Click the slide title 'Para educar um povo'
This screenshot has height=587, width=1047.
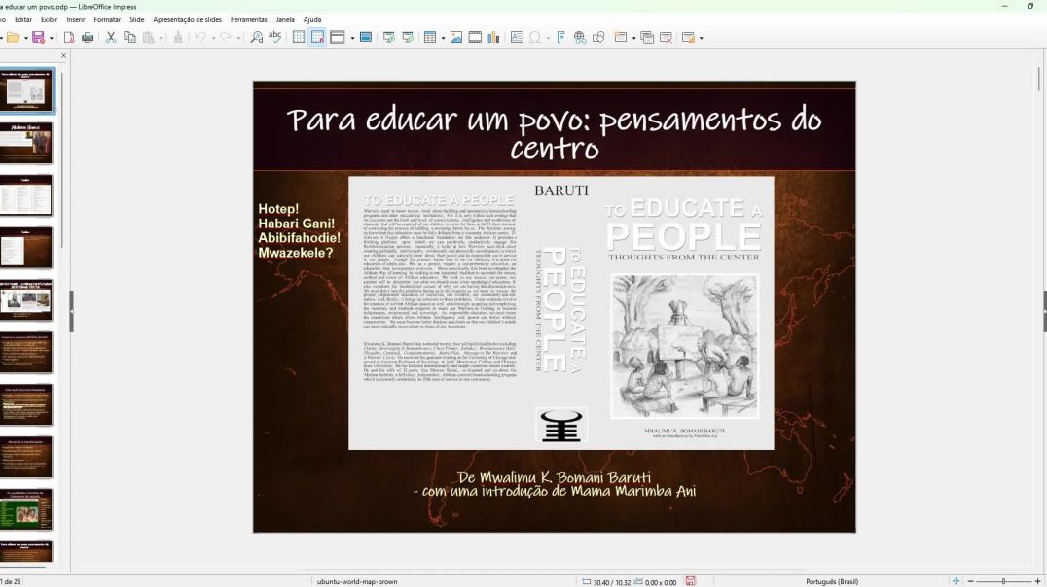pos(555,133)
